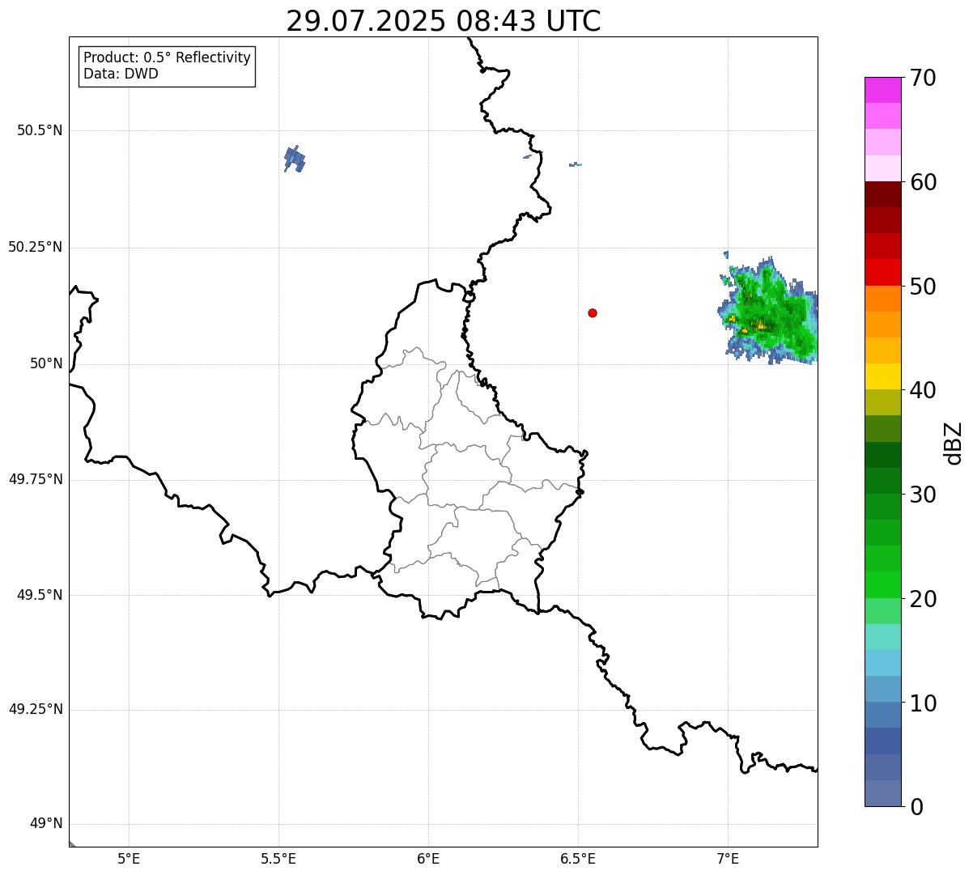Pick the bright red colorbar segment
Screen dimensions: 973x875
[x=883, y=273]
